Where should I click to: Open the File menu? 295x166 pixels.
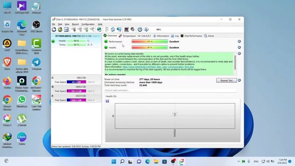53,24
